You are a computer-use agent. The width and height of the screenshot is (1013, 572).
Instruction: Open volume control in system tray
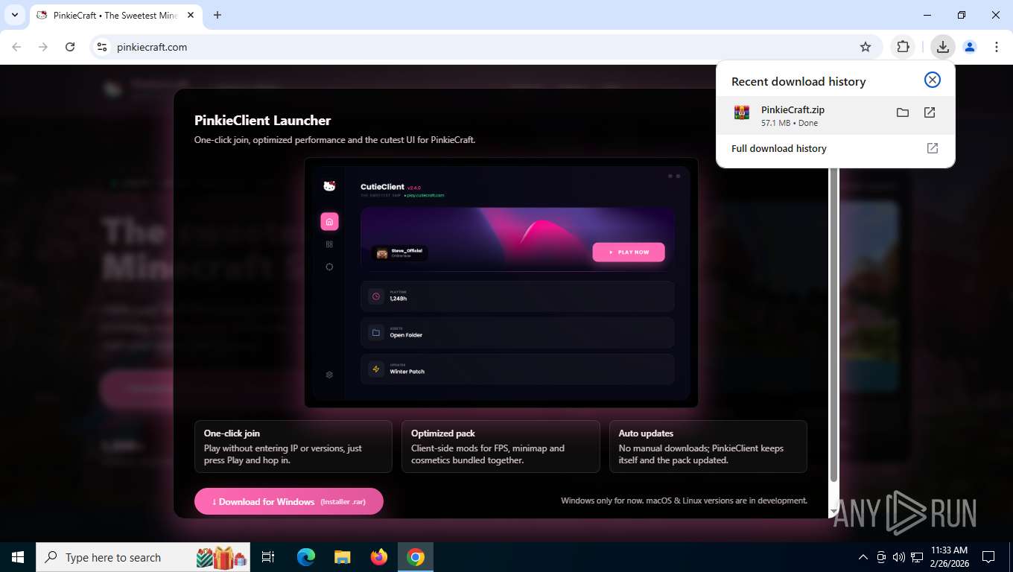pyautogui.click(x=898, y=557)
